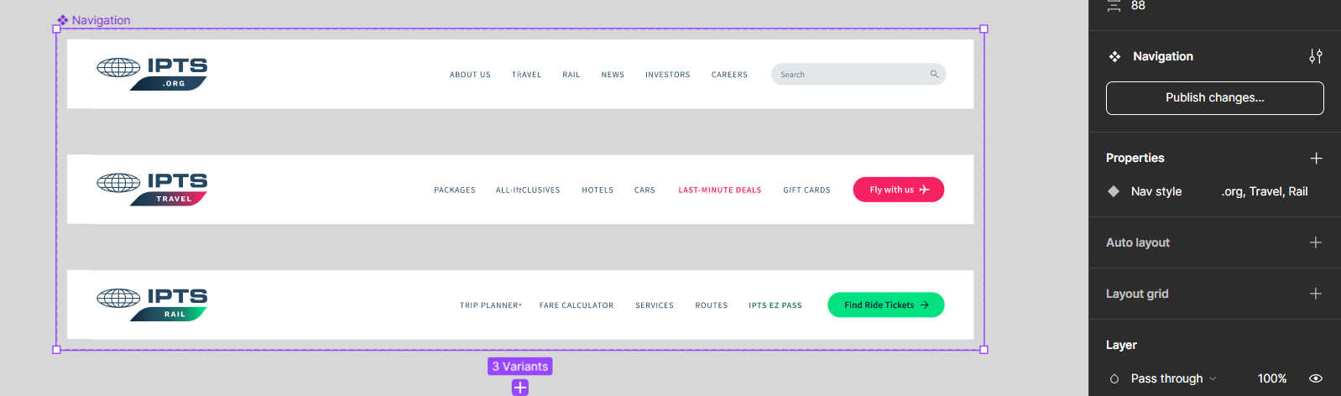Click the Nav style variant property
Screen dimensions: 1341x396
1156,191
